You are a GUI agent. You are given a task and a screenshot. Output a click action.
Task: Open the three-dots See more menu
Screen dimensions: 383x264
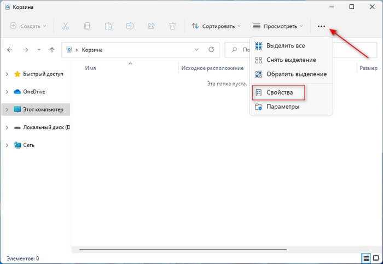click(x=321, y=26)
